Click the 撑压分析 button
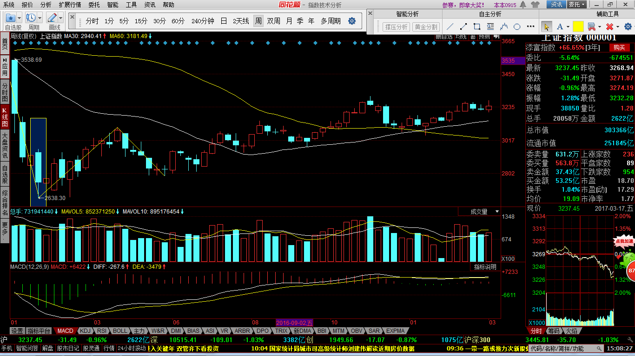This screenshot has height=356, width=635. tap(396, 27)
